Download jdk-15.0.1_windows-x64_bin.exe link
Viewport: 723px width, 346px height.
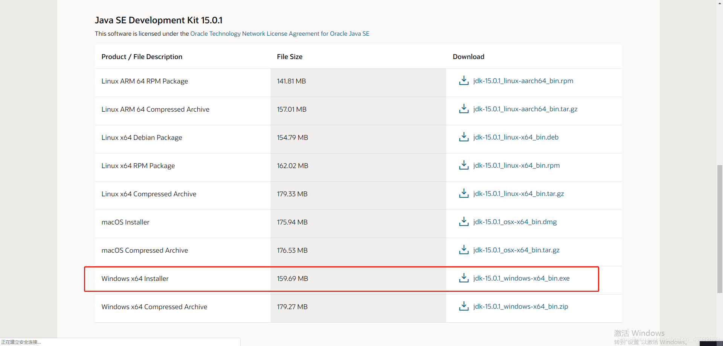pos(522,278)
